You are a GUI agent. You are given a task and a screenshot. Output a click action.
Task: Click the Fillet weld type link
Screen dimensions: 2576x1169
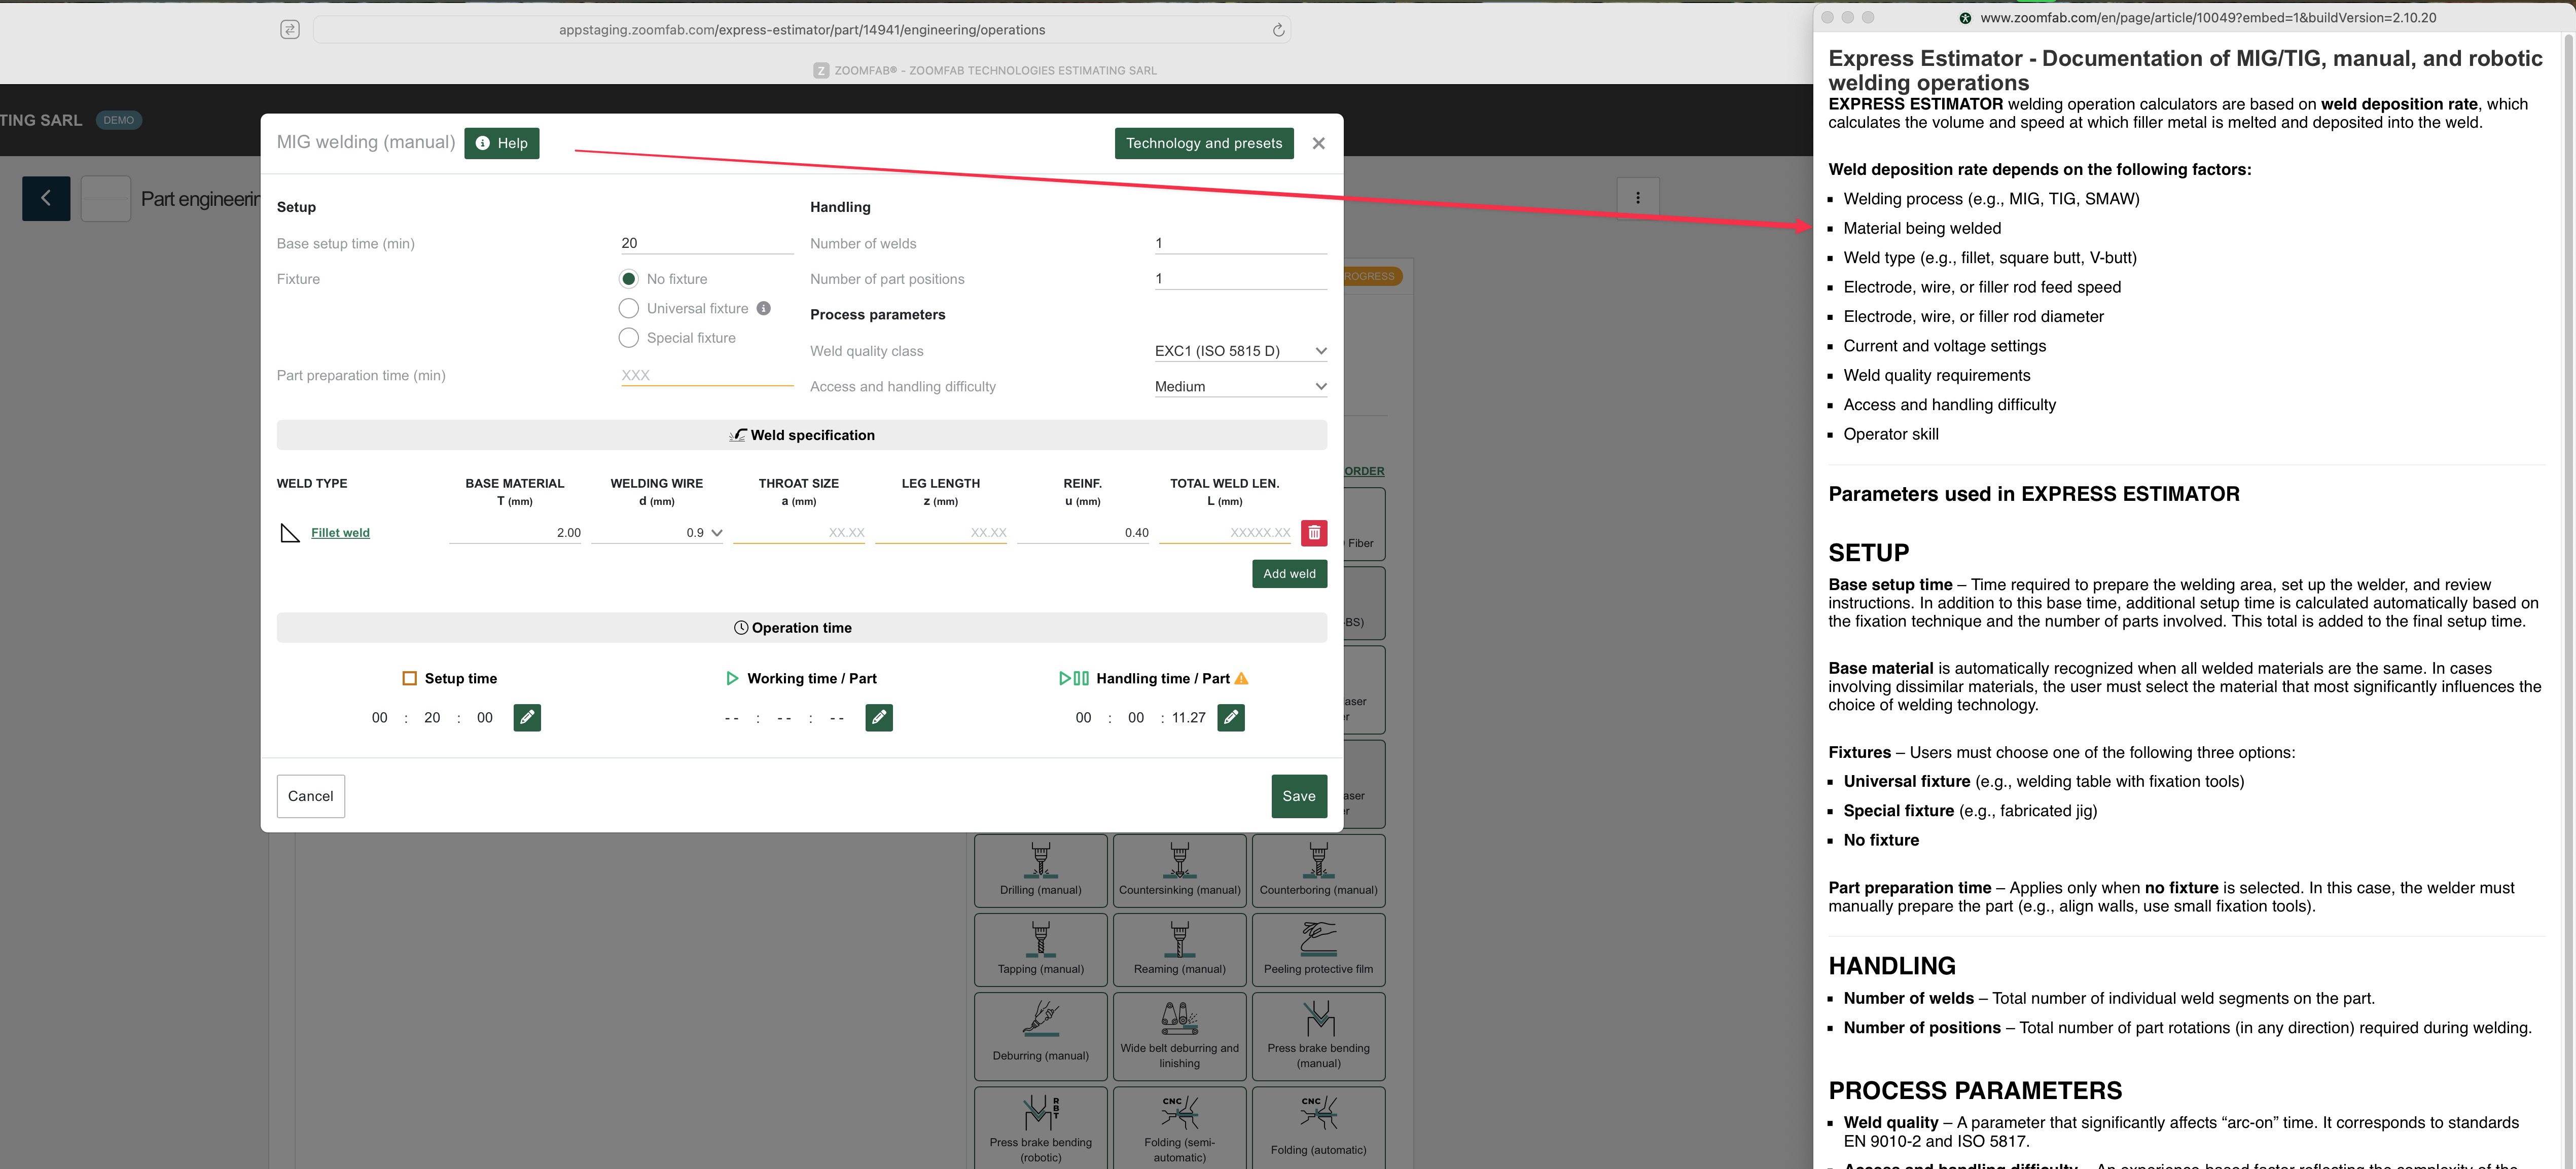point(340,533)
